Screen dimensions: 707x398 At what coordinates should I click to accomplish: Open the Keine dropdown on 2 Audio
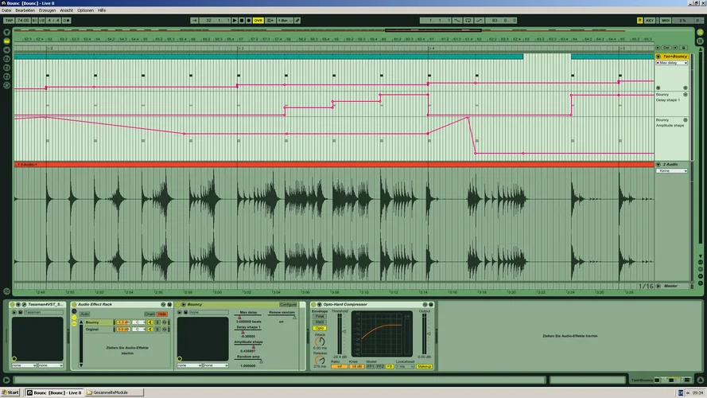click(671, 170)
